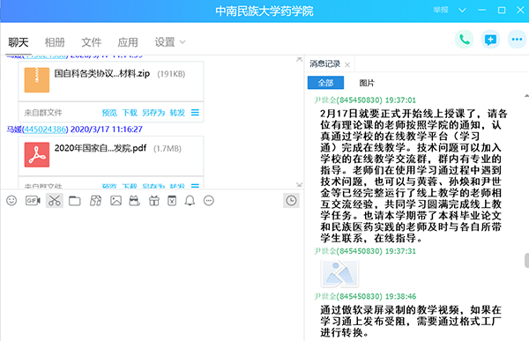The height and width of the screenshot is (341, 529).
Task: Open message history clock icon
Action: tap(291, 201)
